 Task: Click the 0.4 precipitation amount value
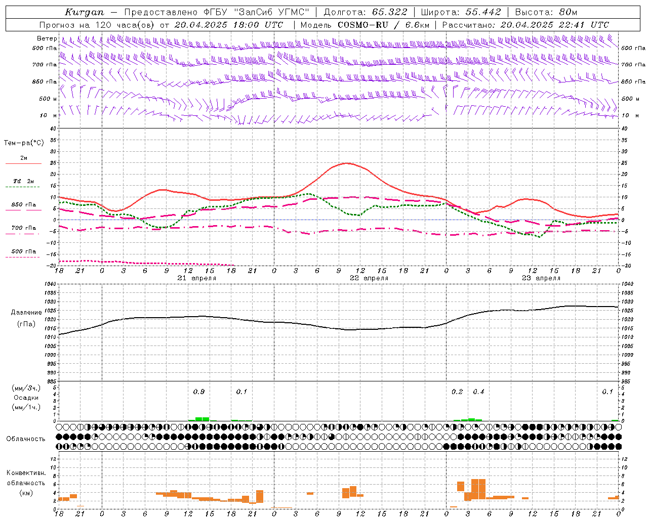pyautogui.click(x=478, y=392)
